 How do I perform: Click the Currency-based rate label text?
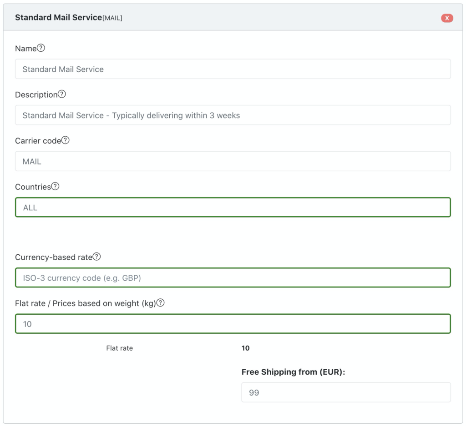53,257
